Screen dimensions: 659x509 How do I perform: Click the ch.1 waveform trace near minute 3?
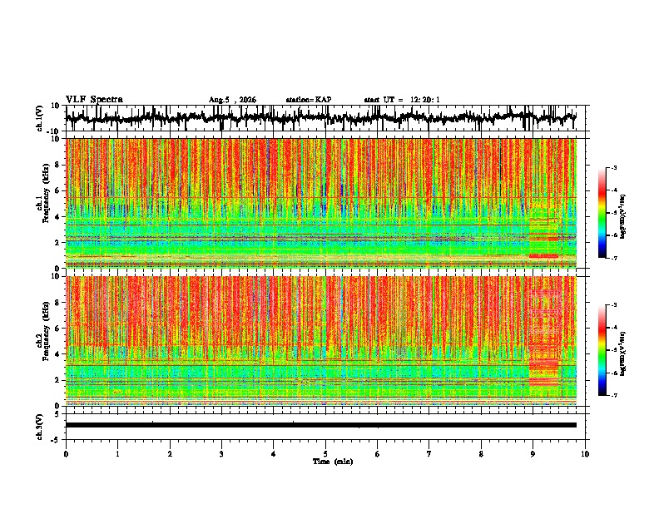click(x=221, y=119)
